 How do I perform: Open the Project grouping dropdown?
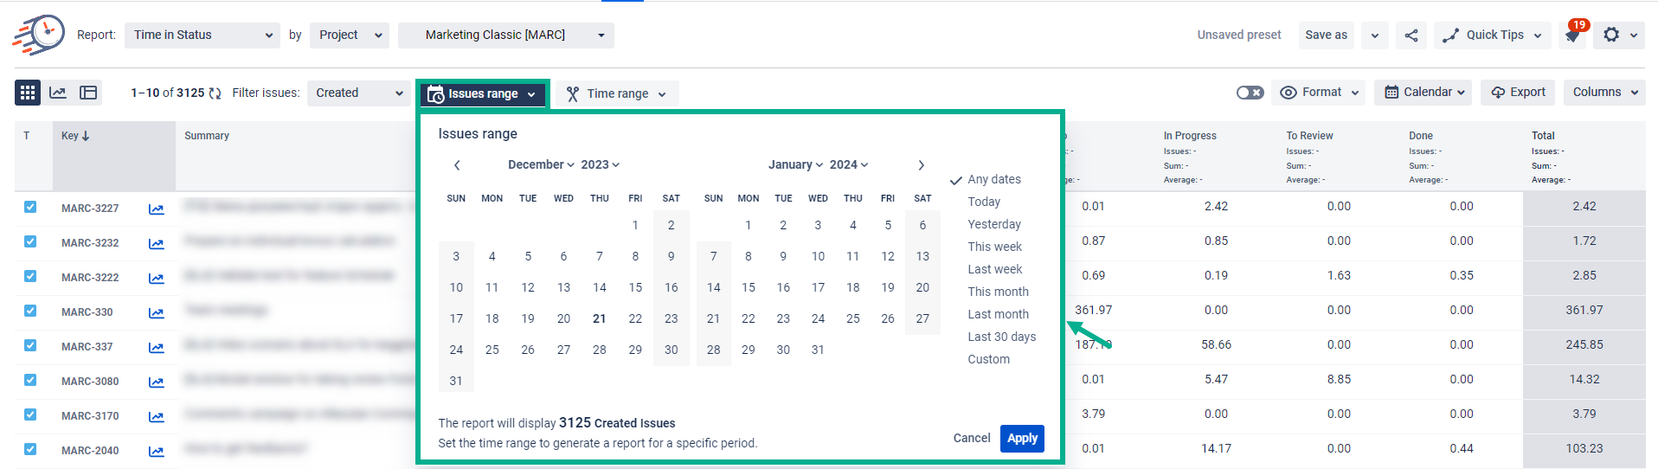point(350,35)
